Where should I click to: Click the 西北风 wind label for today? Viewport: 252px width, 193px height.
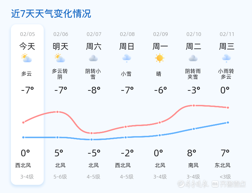tap(23, 165)
